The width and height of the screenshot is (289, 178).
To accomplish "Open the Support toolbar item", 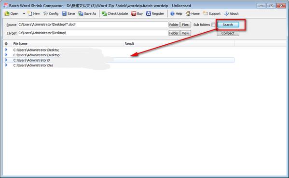I will pyautogui.click(x=212, y=13).
